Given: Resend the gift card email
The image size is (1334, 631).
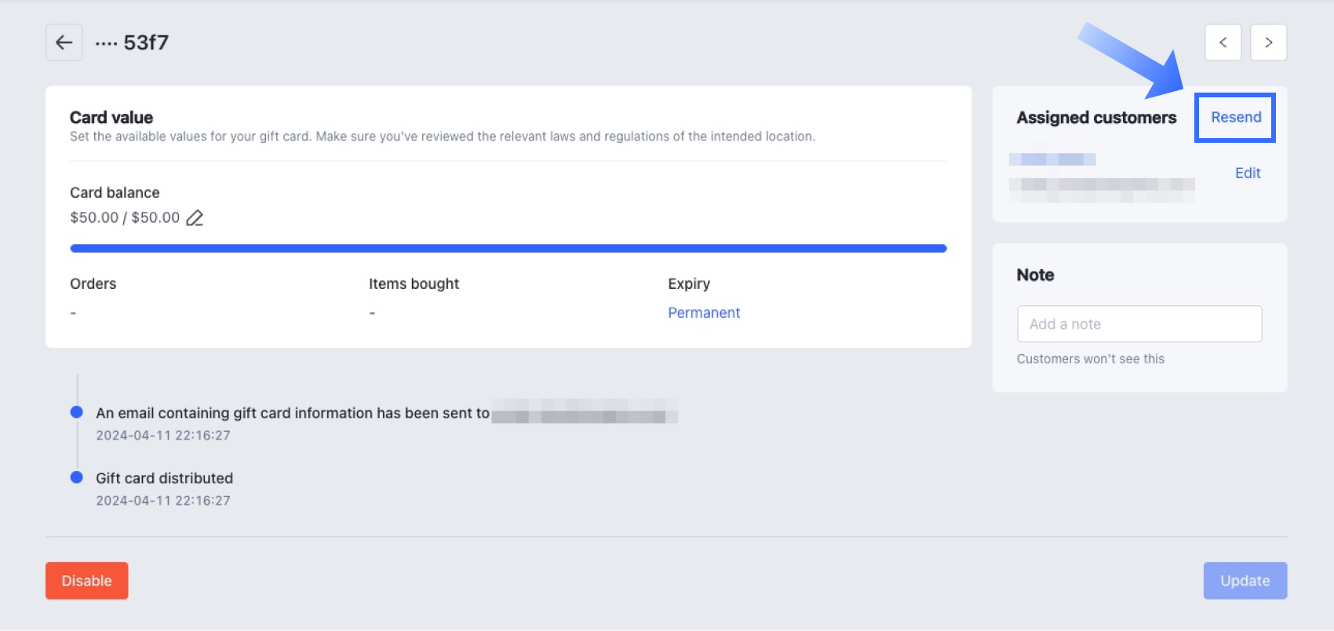Looking at the screenshot, I should tap(1236, 117).
